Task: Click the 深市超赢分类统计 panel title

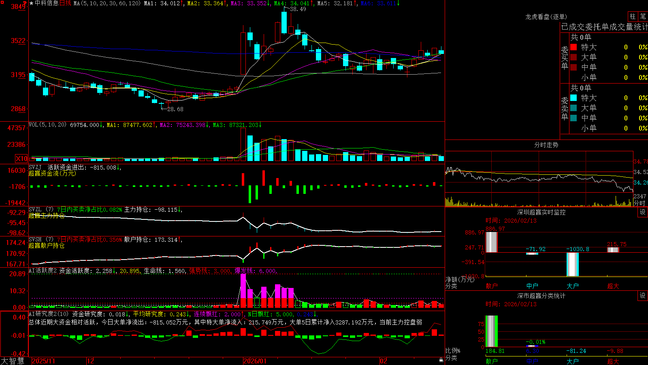Action: 541,296
